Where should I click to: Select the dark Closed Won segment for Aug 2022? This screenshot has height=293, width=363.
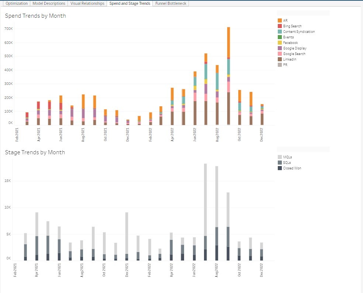(x=217, y=253)
